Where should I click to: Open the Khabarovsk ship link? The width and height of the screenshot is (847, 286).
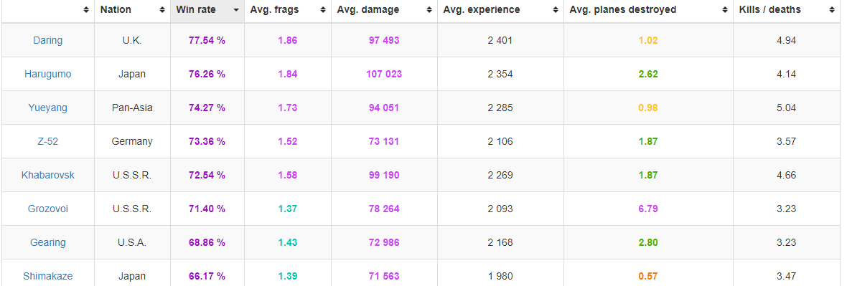tap(47, 175)
